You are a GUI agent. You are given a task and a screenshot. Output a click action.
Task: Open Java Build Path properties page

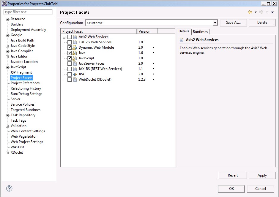(x=22, y=40)
